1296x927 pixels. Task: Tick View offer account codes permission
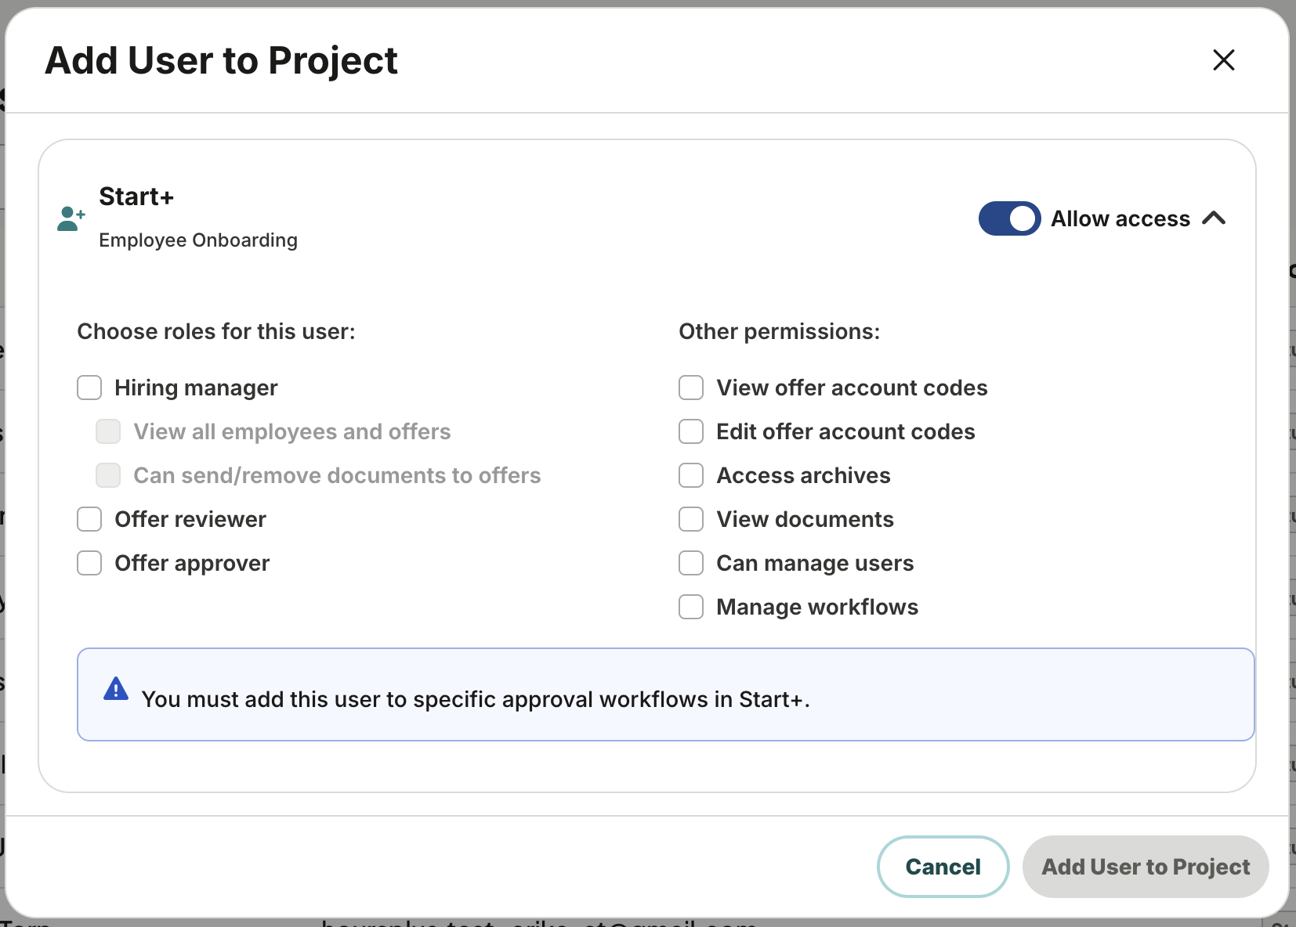pos(691,388)
